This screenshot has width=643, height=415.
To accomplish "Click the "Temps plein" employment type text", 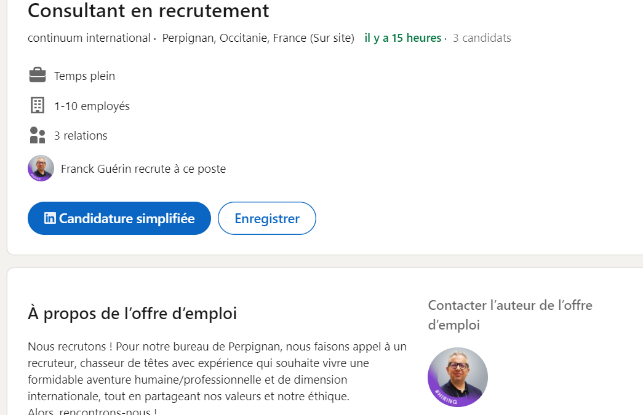I will pyautogui.click(x=84, y=76).
